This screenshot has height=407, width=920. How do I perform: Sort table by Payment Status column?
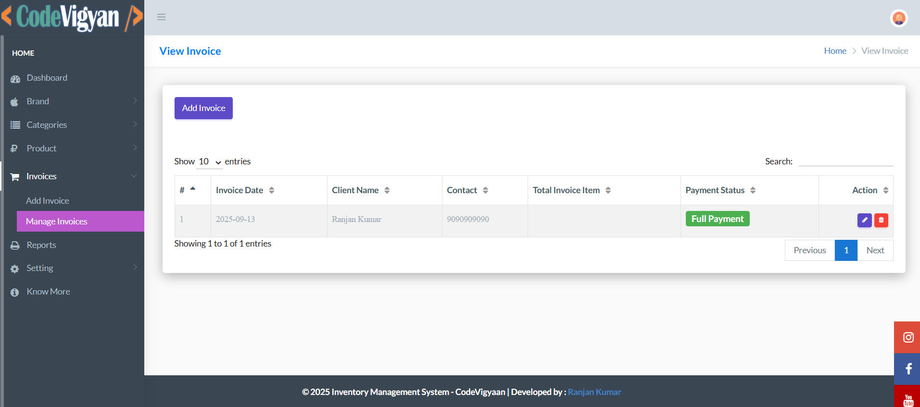720,190
